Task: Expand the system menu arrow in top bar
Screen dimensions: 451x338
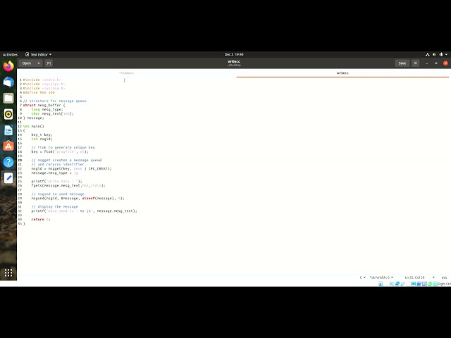Action: click(x=446, y=54)
